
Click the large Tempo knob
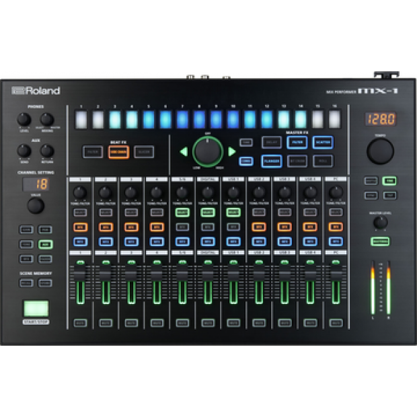tap(380, 151)
